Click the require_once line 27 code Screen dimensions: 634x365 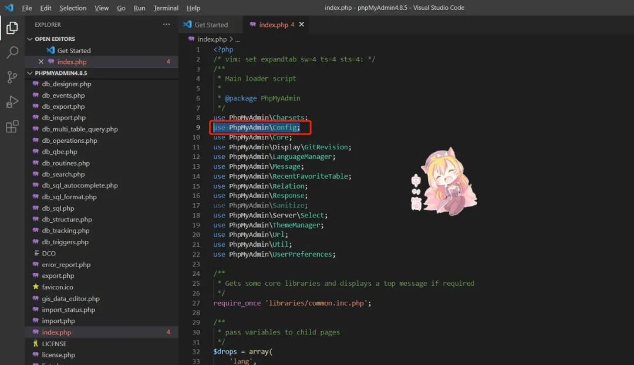(292, 303)
